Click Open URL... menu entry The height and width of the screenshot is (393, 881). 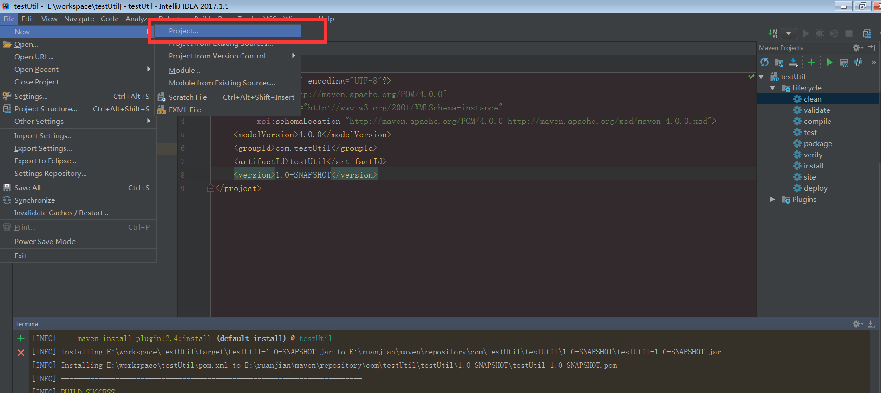coord(78,57)
